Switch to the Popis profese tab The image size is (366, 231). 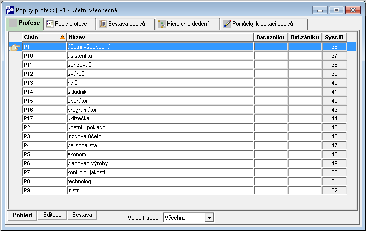point(70,24)
